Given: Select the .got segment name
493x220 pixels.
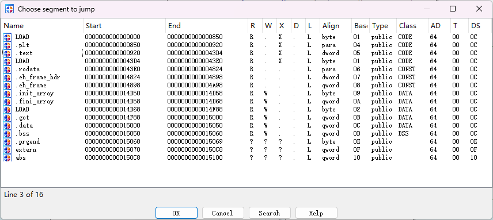Looking at the screenshot, I should point(22,118).
